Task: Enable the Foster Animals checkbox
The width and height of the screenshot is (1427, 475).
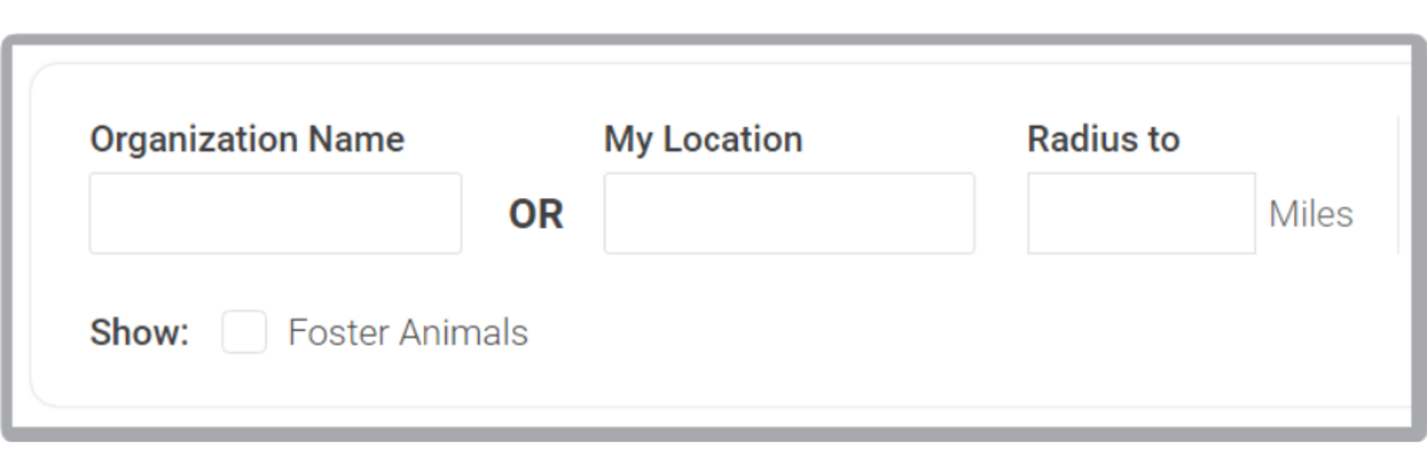Action: (x=244, y=332)
